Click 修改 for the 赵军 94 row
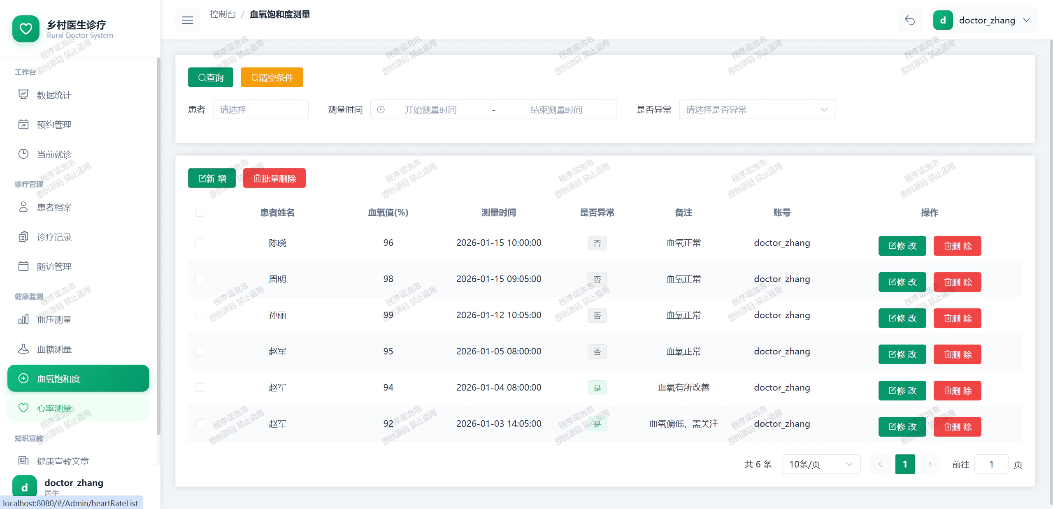This screenshot has height=509, width=1053. [902, 391]
